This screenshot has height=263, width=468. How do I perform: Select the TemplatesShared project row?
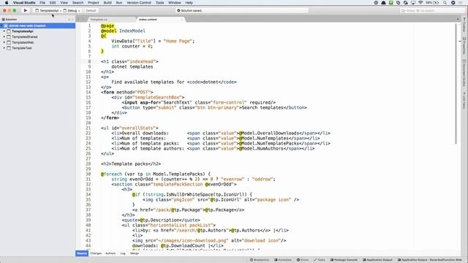point(37,37)
